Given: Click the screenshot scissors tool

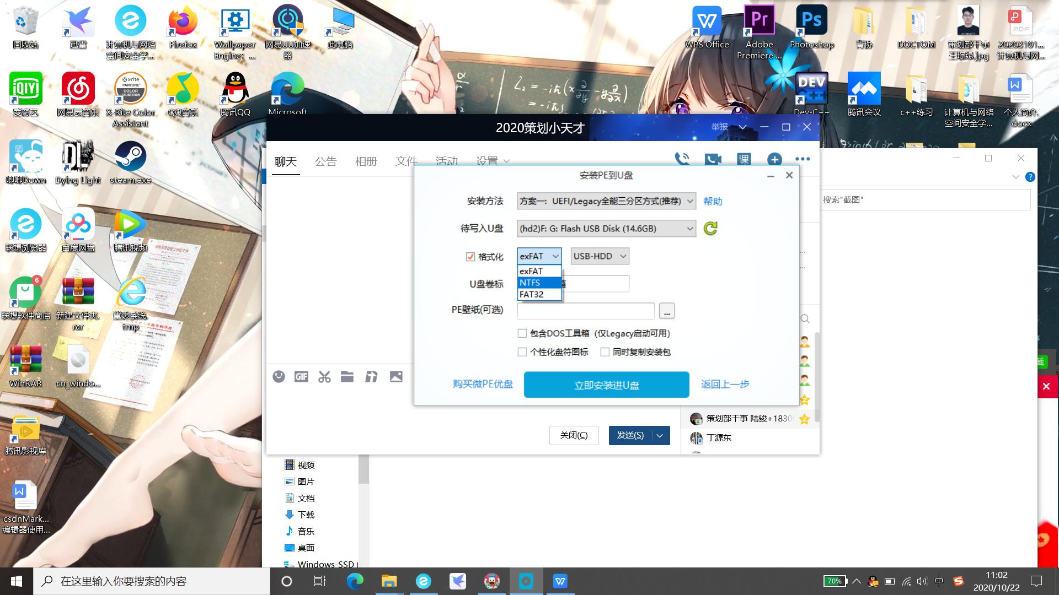Looking at the screenshot, I should [324, 376].
